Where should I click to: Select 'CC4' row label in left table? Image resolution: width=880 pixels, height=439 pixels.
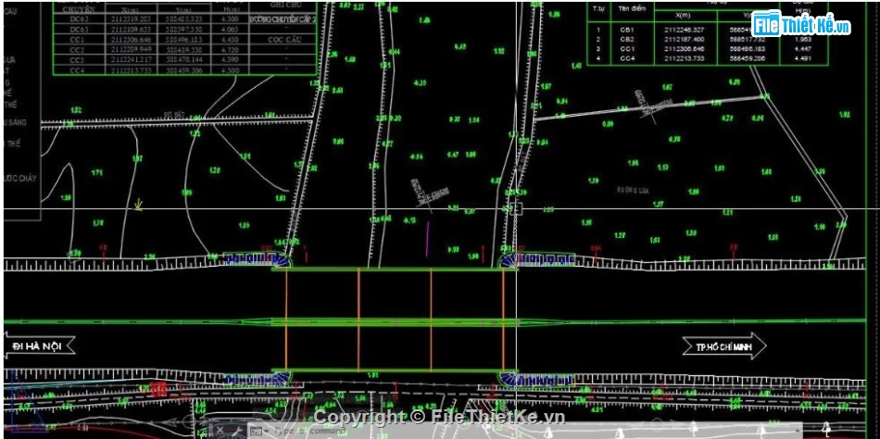tap(78, 70)
